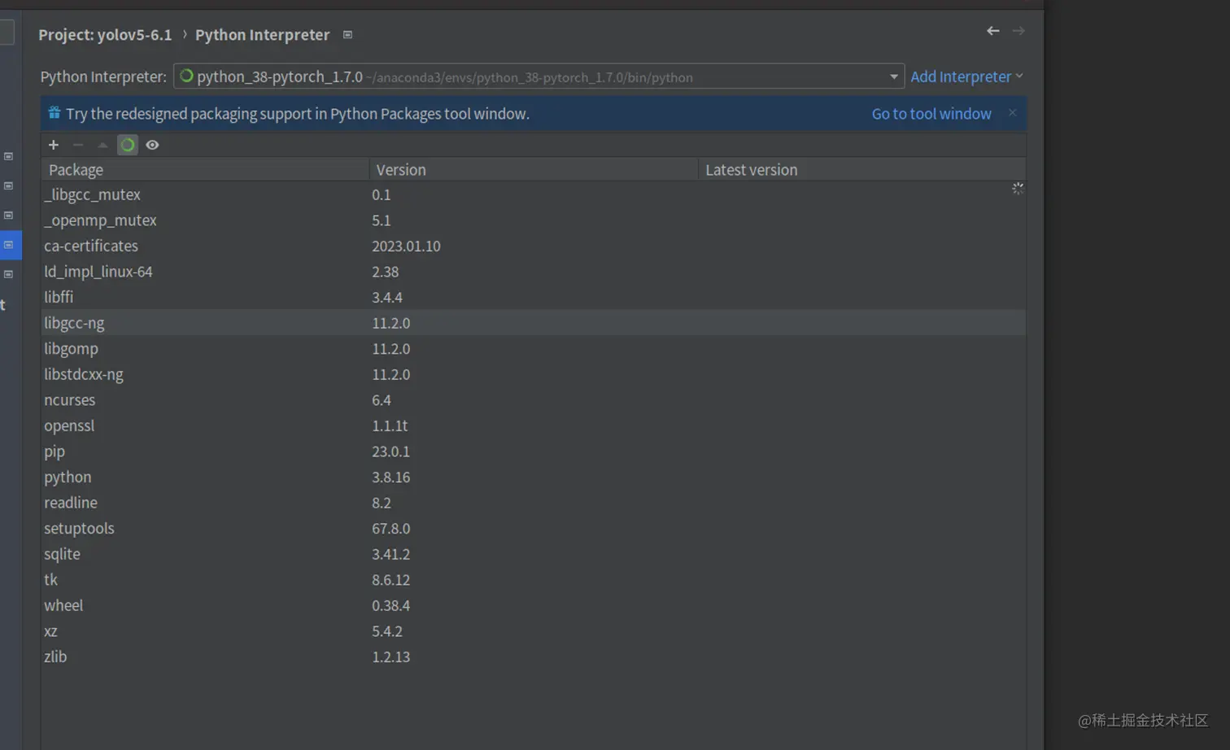This screenshot has height=750, width=1230.
Task: Click version 1.2.13 of zlib
Action: pyautogui.click(x=390, y=657)
